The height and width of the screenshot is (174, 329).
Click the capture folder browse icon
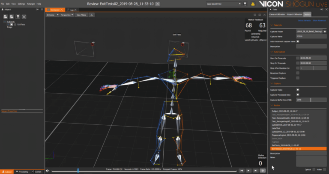tap(325, 31)
